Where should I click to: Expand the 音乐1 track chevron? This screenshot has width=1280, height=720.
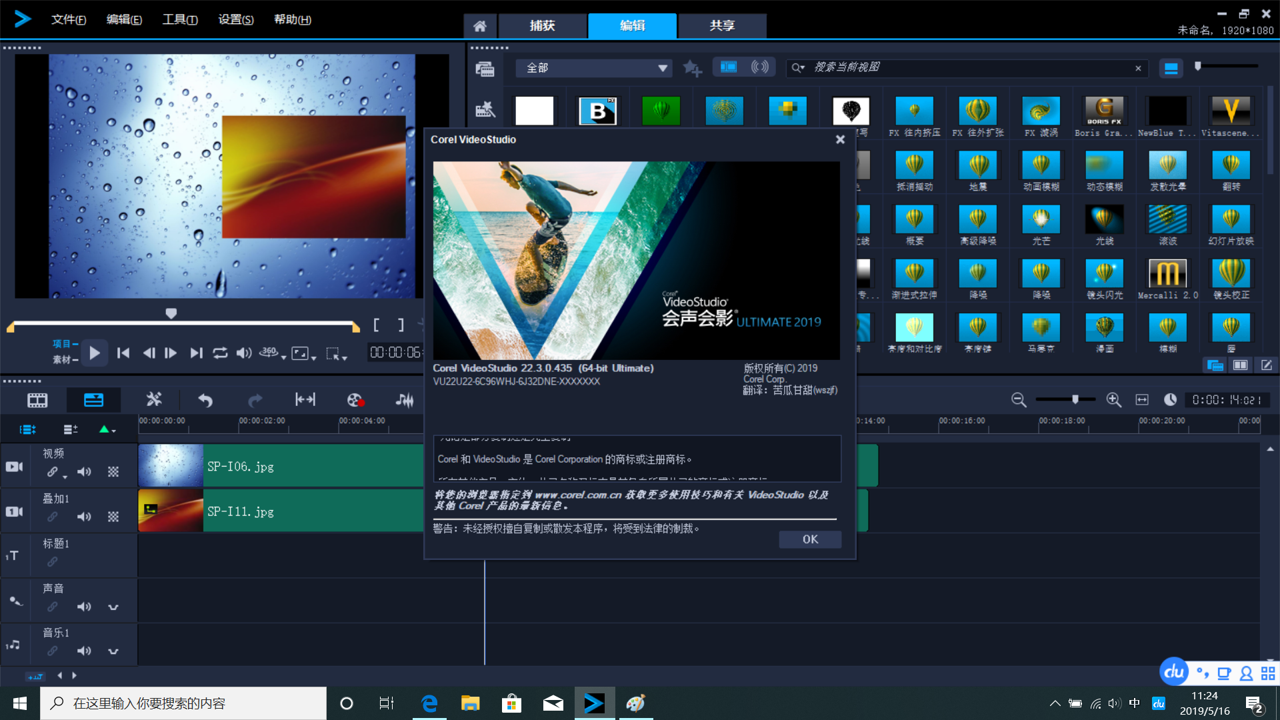(113, 651)
